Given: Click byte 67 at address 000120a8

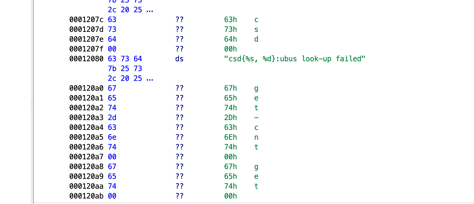Looking at the screenshot, I should click(112, 167).
